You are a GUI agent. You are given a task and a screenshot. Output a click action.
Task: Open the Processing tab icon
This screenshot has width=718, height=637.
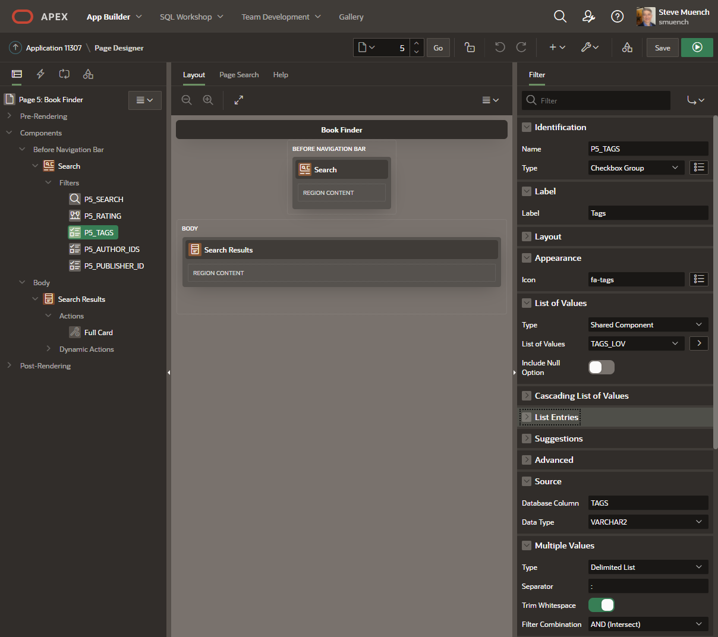pos(64,74)
